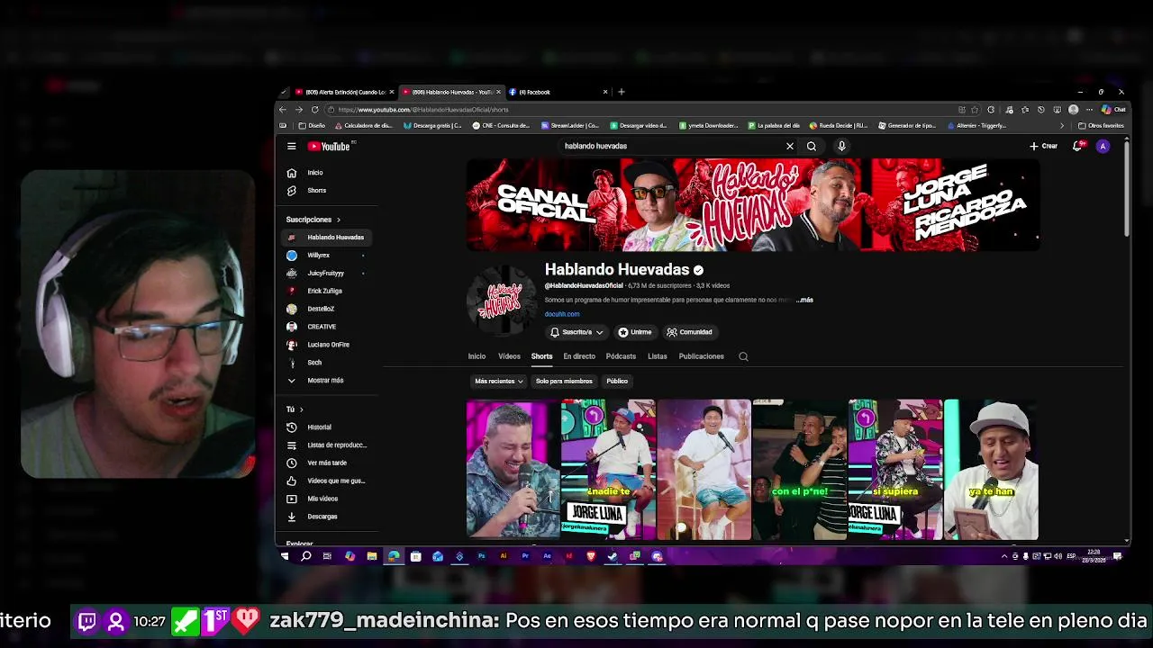1153x648 pixels.
Task: Select the Shorts channel tab
Action: point(541,356)
